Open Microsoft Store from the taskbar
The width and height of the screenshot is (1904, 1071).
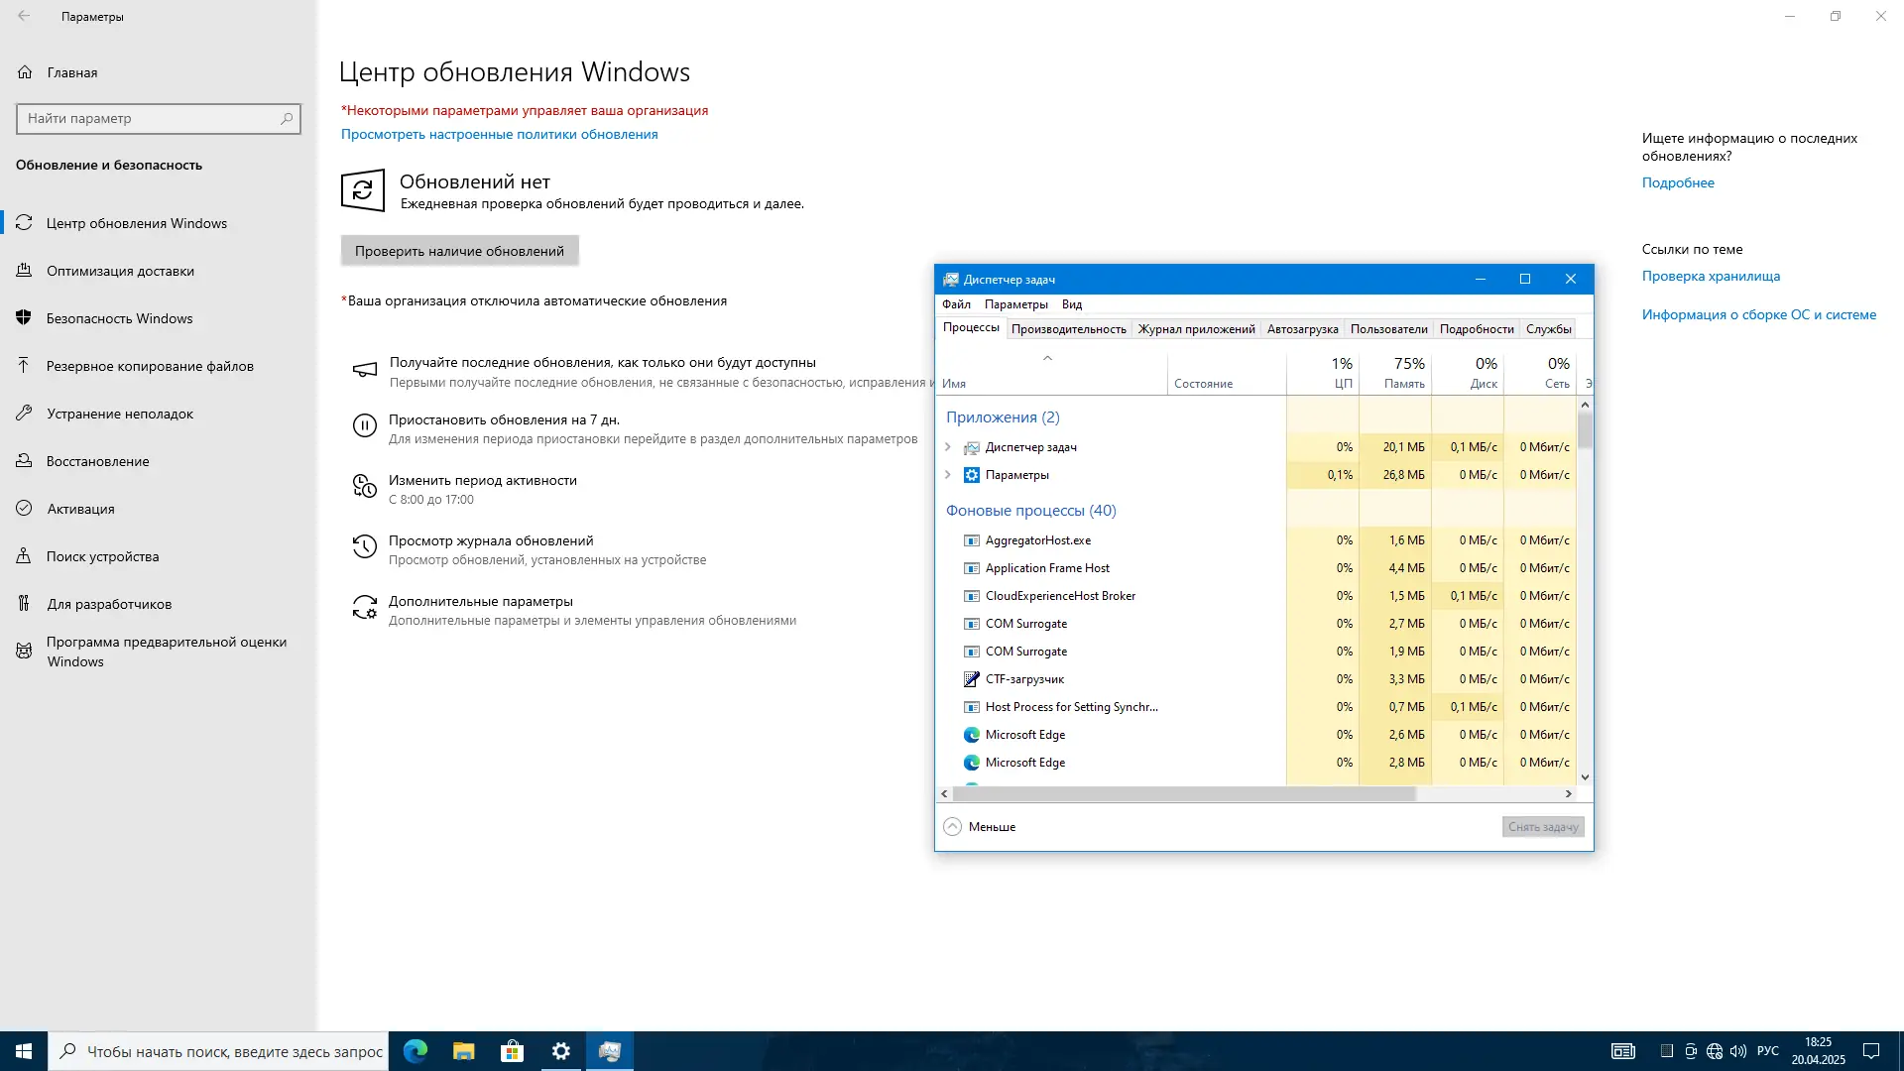pos(511,1050)
